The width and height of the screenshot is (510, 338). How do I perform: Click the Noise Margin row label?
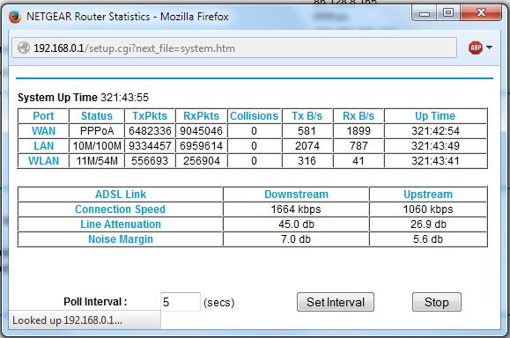point(121,239)
